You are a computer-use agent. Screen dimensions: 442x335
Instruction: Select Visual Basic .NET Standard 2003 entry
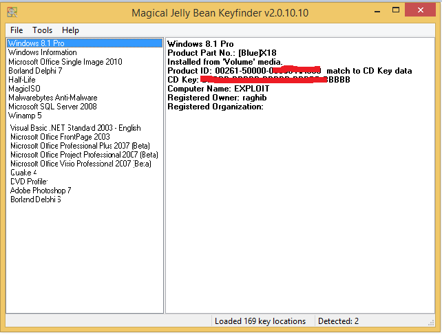(75, 127)
